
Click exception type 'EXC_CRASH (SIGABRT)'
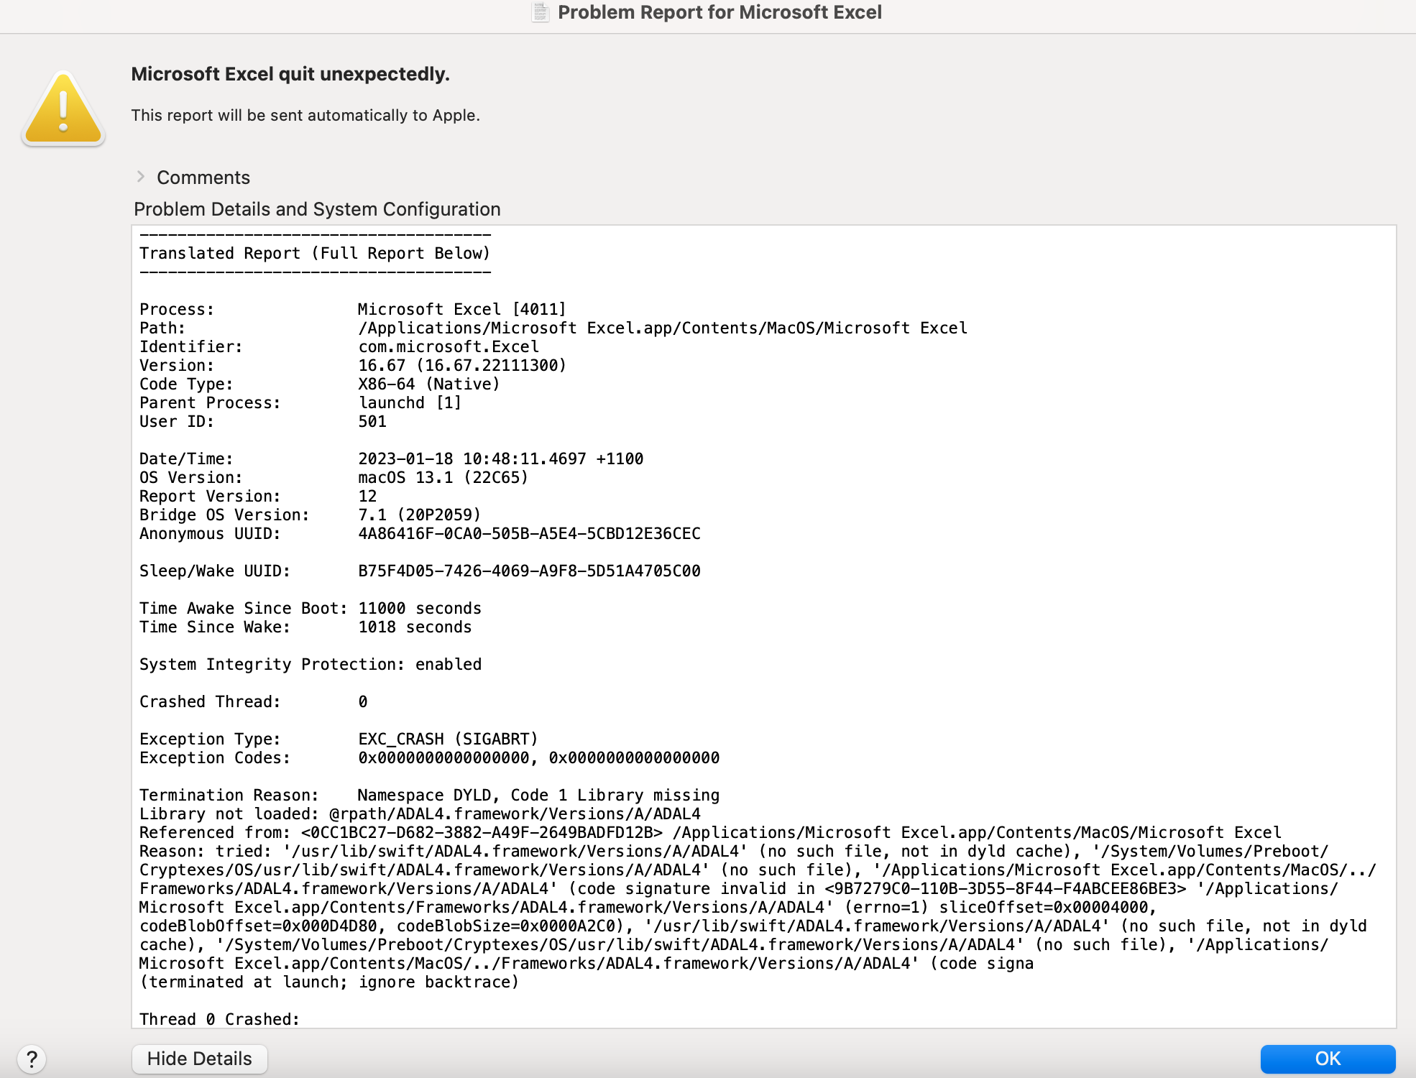click(x=448, y=739)
